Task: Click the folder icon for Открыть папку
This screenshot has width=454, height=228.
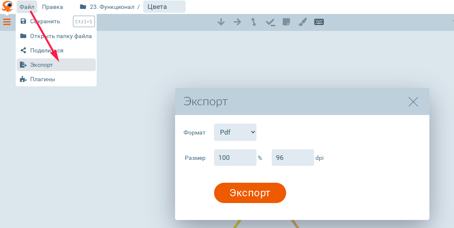Action: (23, 36)
